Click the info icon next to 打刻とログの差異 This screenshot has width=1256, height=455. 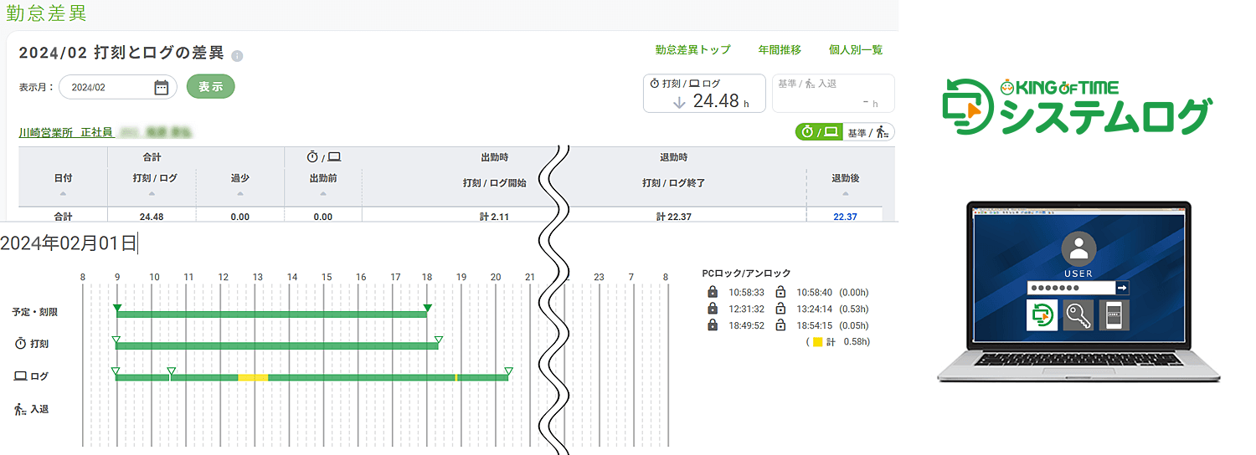[x=237, y=56]
